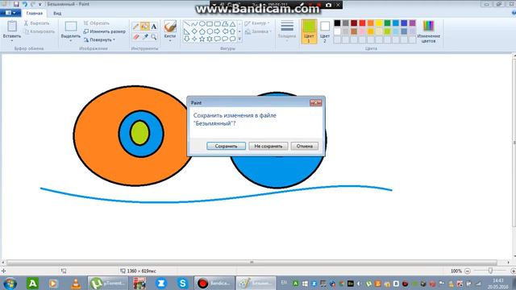Select the Eraser tool

click(x=136, y=36)
